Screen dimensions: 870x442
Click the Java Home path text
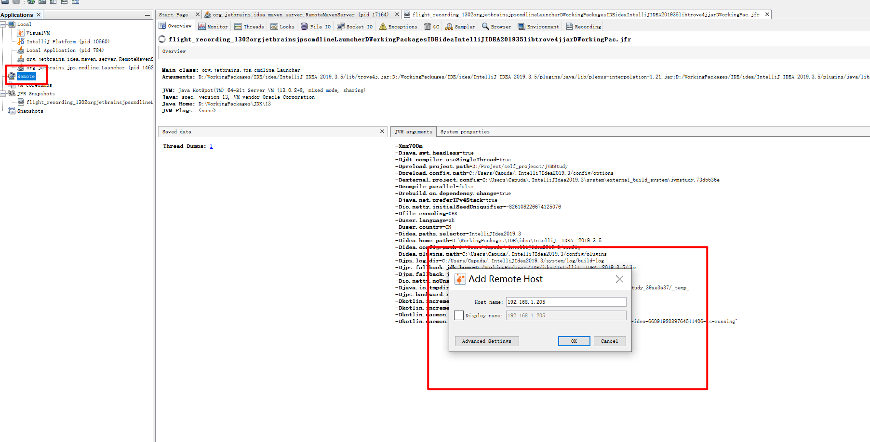coord(234,104)
